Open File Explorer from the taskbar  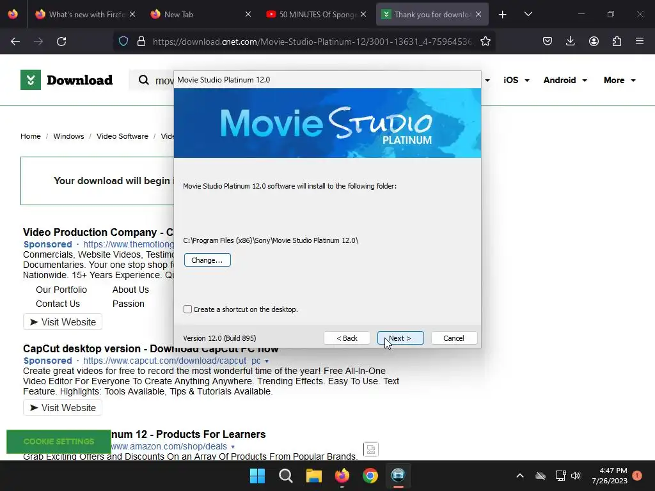pos(313,476)
